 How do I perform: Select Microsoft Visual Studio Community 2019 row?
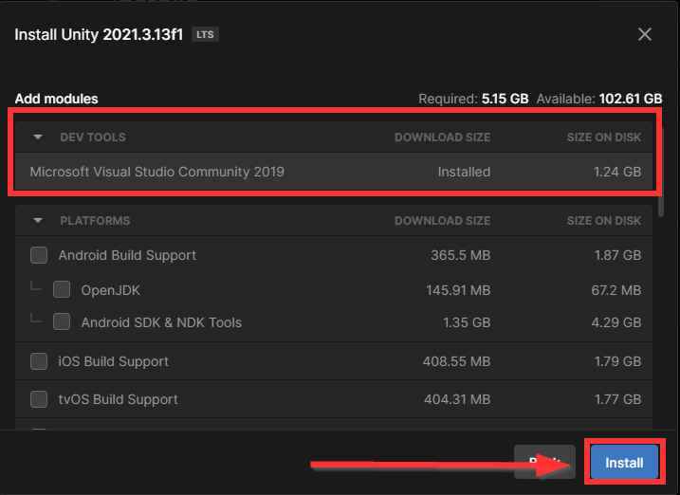(156, 172)
